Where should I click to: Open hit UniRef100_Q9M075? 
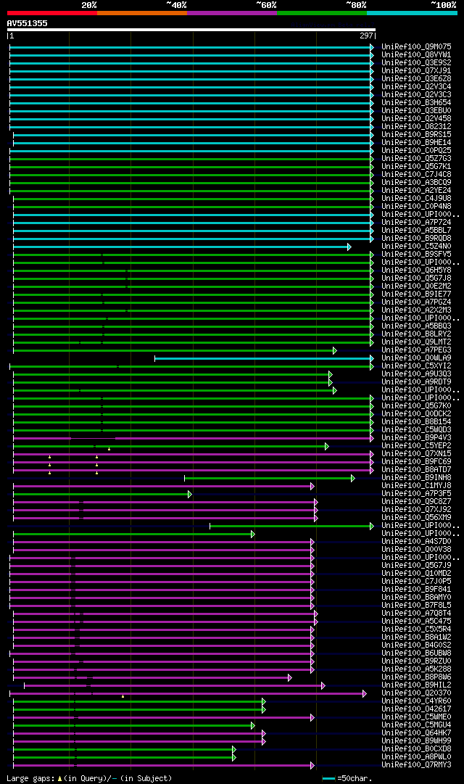coord(416,46)
